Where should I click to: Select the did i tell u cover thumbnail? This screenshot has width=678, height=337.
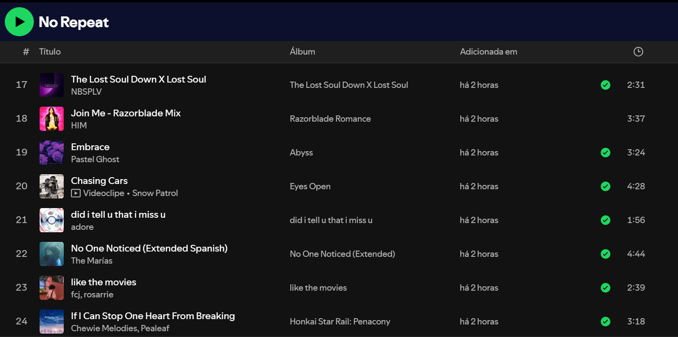click(52, 220)
